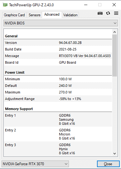Minimize the GPU-Z window
This screenshot has width=121, height=169.
tap(86, 5)
